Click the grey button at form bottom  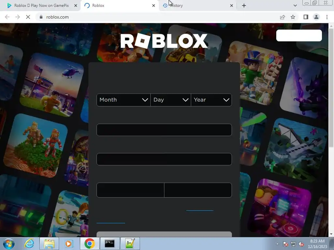[x=164, y=234]
